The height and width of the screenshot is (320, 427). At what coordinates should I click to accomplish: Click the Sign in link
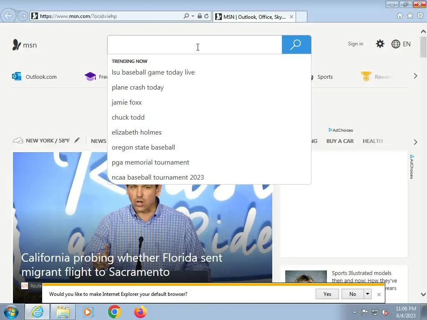coord(355,44)
